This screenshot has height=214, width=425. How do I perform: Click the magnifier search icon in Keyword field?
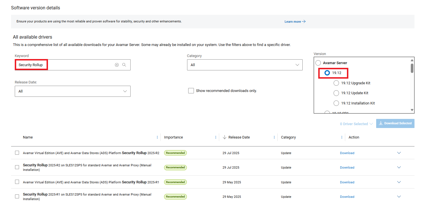tap(124, 65)
